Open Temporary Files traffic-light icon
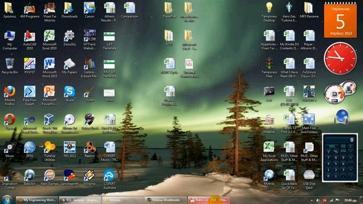 (269, 67)
